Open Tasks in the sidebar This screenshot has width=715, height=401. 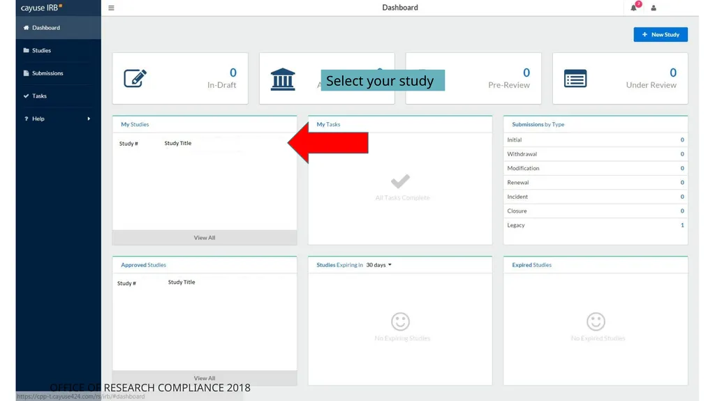pos(59,96)
